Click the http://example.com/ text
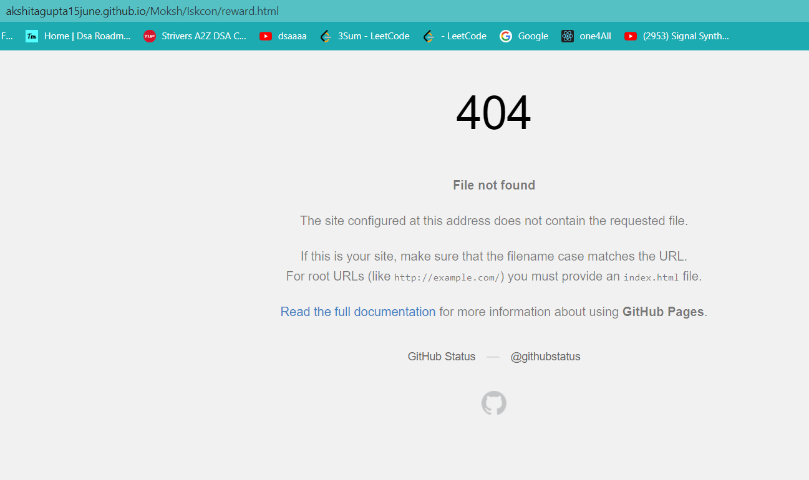Image resolution: width=809 pixels, height=480 pixels. pyautogui.click(x=447, y=277)
